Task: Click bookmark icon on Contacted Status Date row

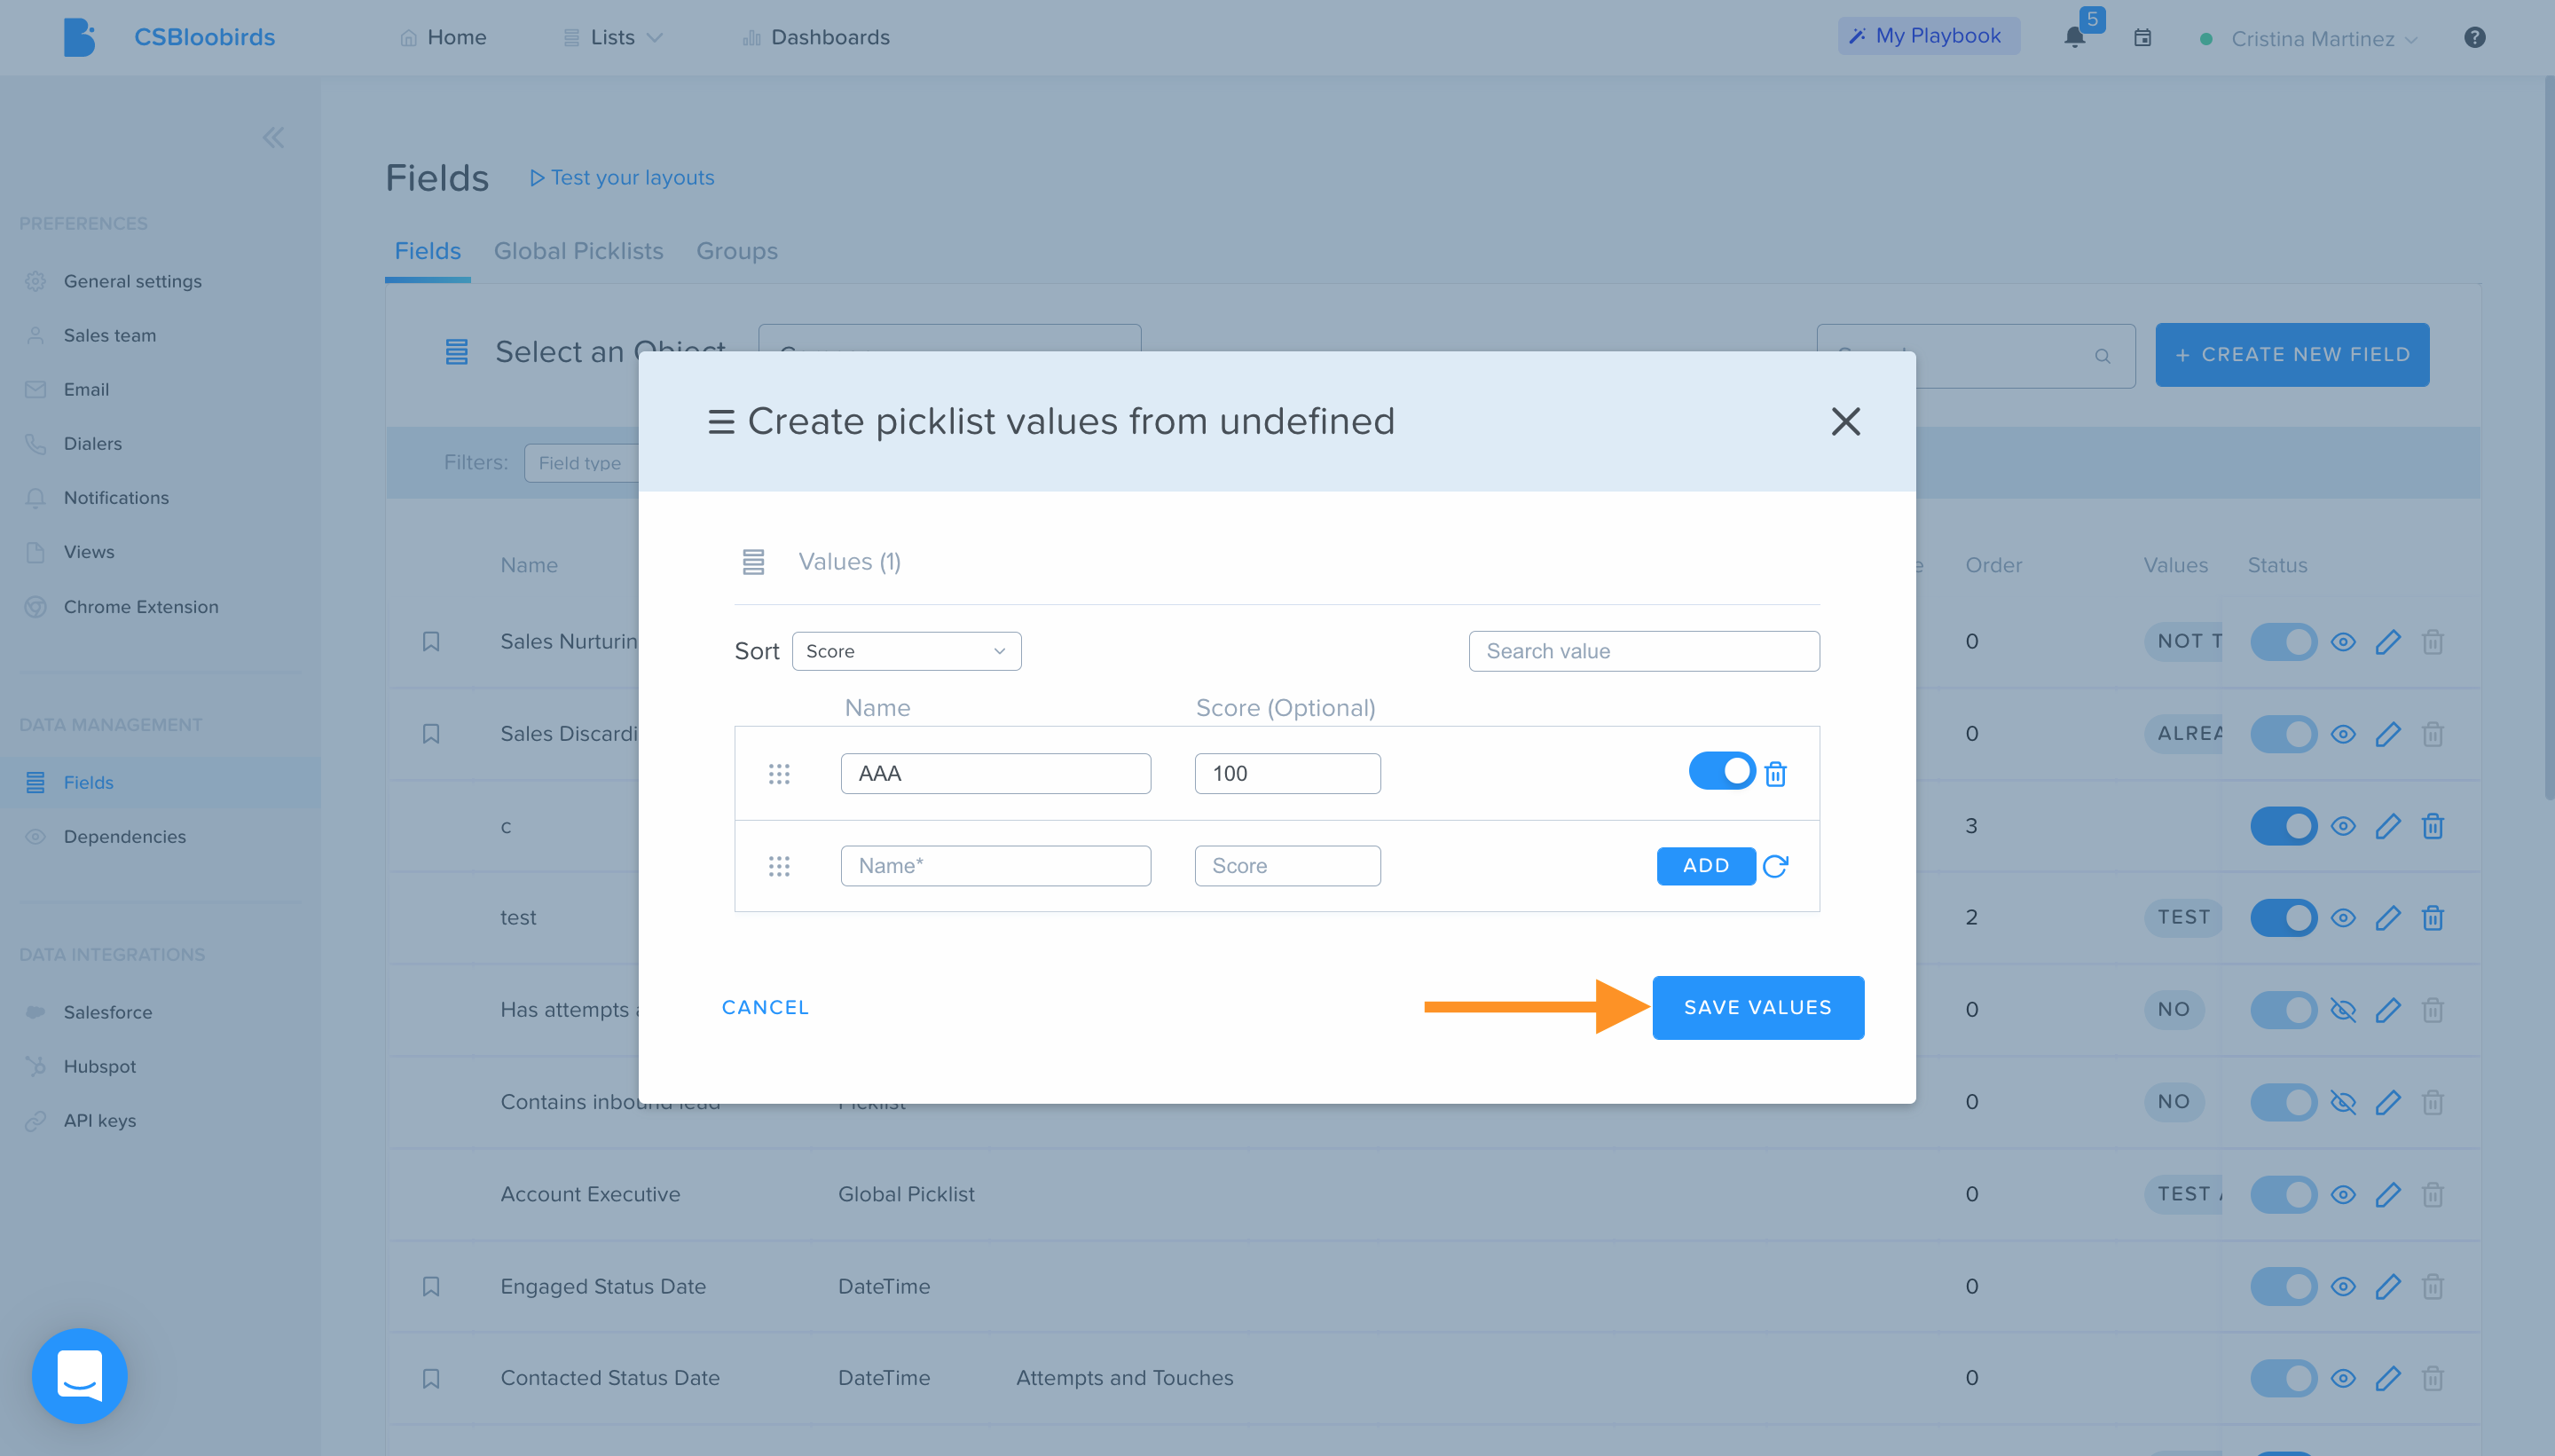Action: click(x=431, y=1378)
